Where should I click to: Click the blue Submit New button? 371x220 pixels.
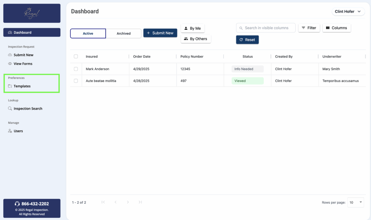160,33
